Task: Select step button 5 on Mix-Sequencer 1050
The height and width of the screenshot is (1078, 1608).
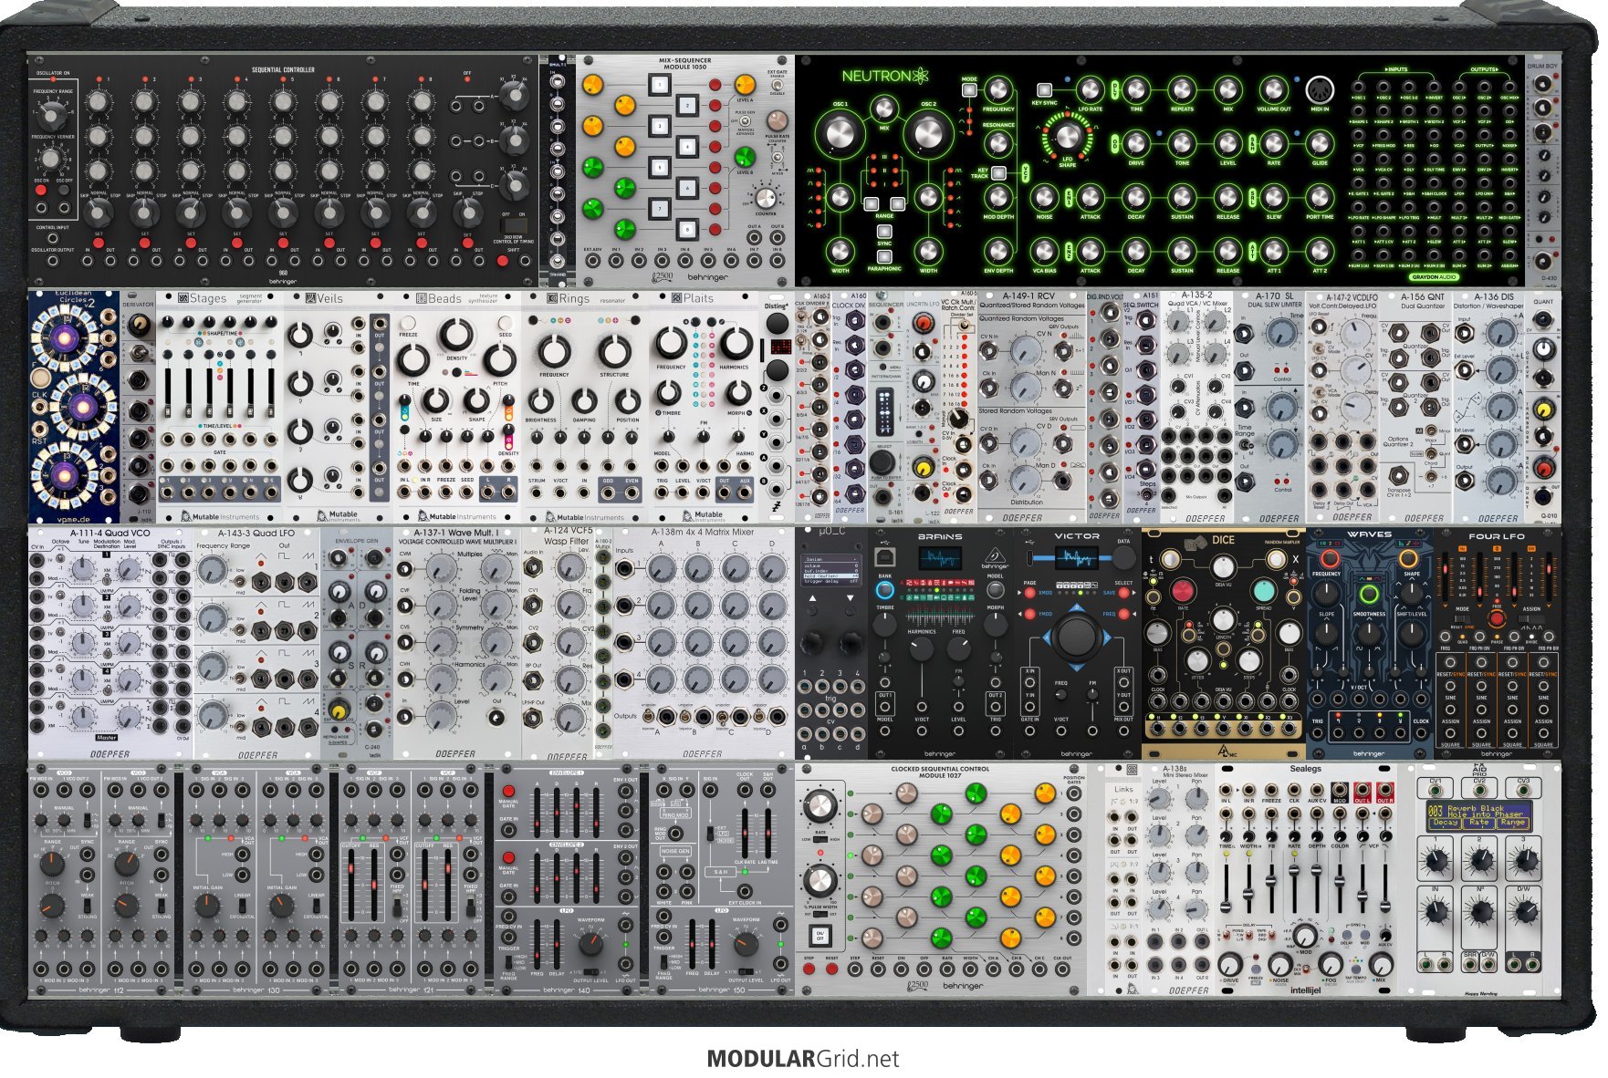Action: pyautogui.click(x=659, y=167)
